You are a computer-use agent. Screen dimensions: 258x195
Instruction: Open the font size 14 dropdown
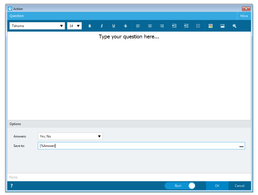point(74,26)
